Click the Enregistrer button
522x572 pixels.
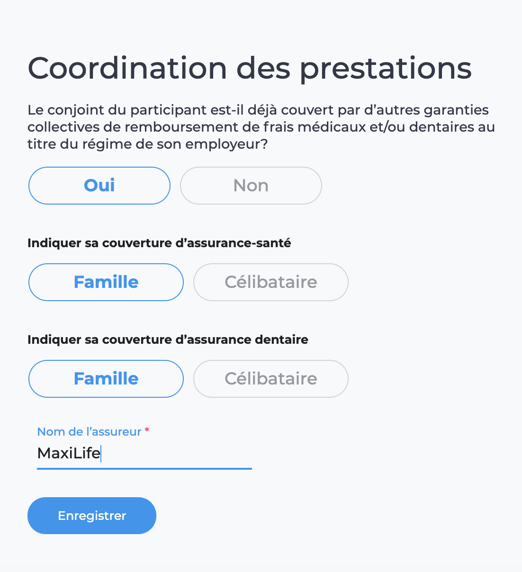pos(92,516)
